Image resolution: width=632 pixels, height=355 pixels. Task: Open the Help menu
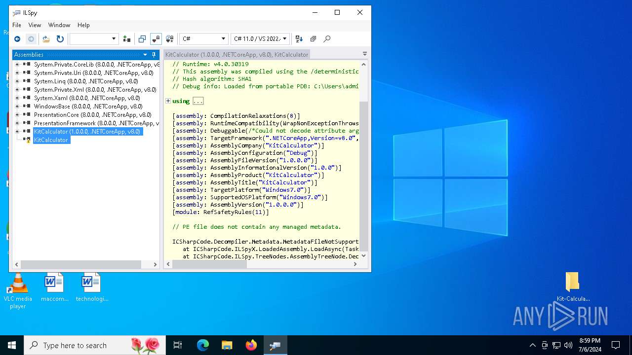pyautogui.click(x=83, y=25)
